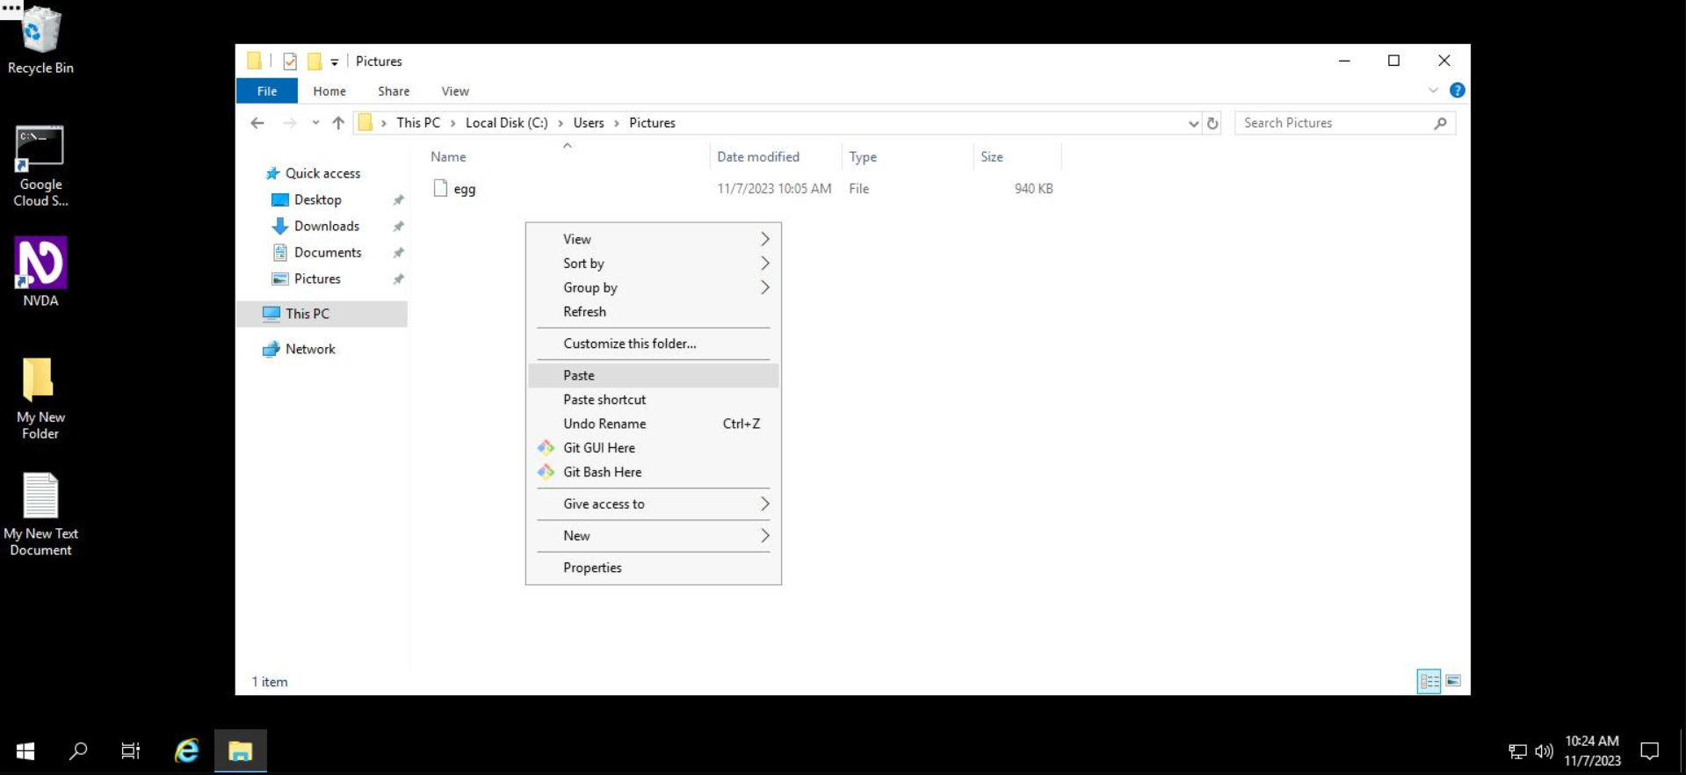Select the My New Folder desktop icon
The image size is (1686, 775).
tap(40, 398)
